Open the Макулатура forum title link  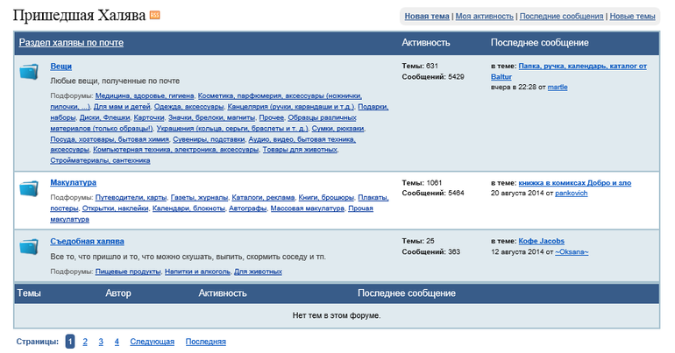click(x=73, y=182)
